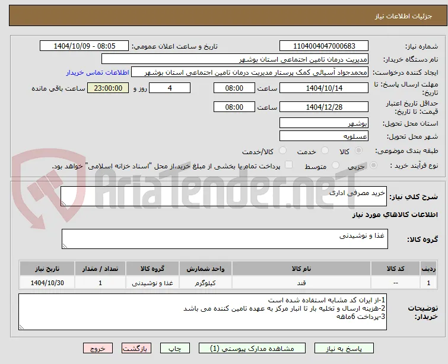This screenshot has height=364, width=448.
Task: Click the نام دستگاه خریدار field
Action: point(235,59)
